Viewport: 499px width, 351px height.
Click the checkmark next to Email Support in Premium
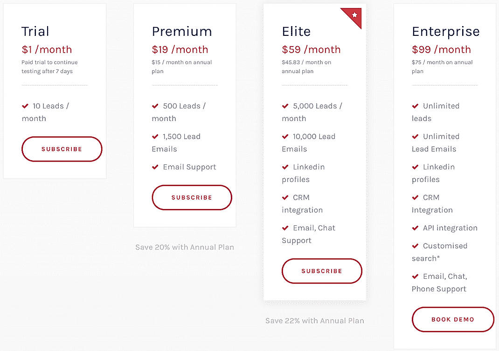[x=155, y=167]
